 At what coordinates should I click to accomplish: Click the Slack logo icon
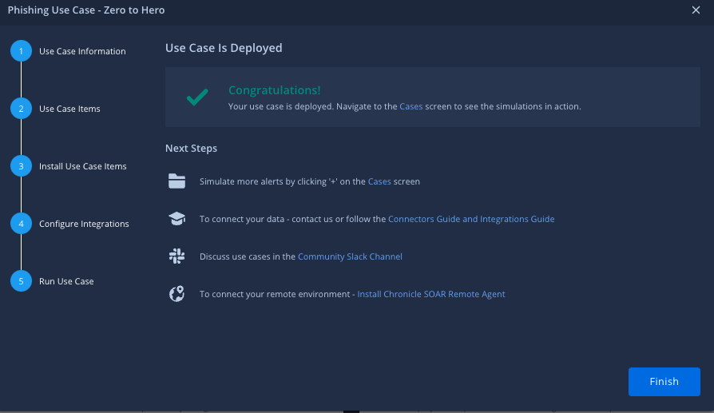(x=177, y=256)
